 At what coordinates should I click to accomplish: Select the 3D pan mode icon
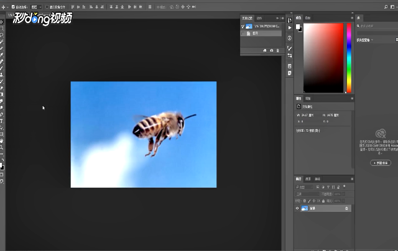point(183,7)
